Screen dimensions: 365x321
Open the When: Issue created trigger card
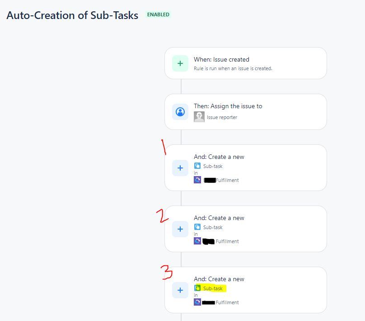pyautogui.click(x=246, y=63)
